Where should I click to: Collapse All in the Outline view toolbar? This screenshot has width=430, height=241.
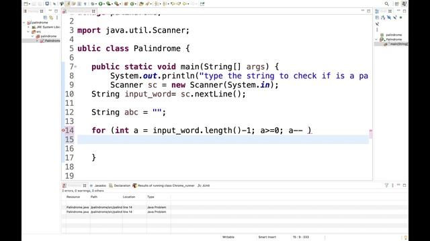pyautogui.click(x=377, y=17)
